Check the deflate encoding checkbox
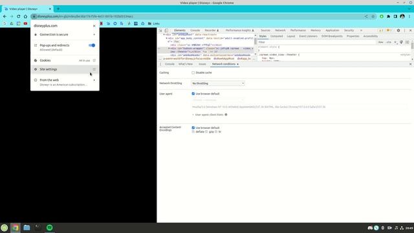The width and height of the screenshot is (414, 233). pyautogui.click(x=193, y=131)
